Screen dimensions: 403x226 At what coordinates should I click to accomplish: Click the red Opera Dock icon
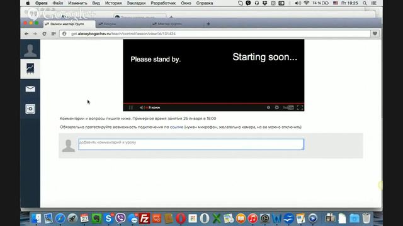pos(181,218)
